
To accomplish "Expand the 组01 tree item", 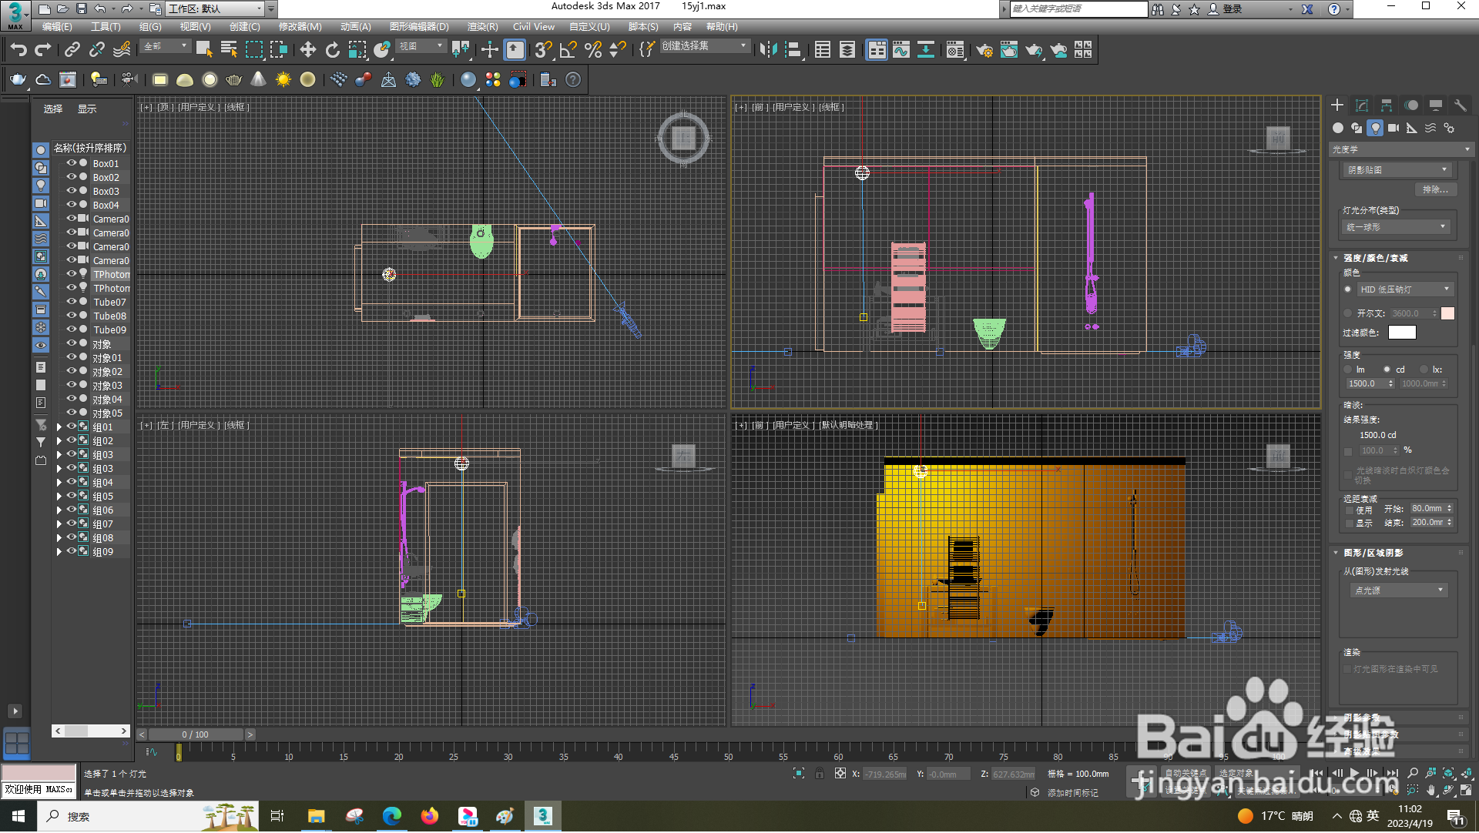I will tap(59, 427).
